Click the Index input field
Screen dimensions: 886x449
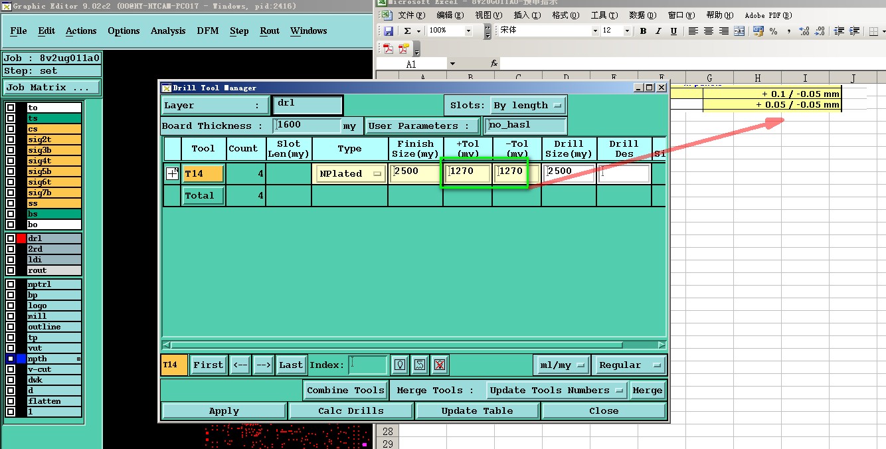368,365
